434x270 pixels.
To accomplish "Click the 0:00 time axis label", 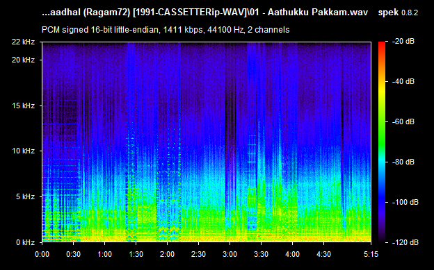I will (42, 254).
